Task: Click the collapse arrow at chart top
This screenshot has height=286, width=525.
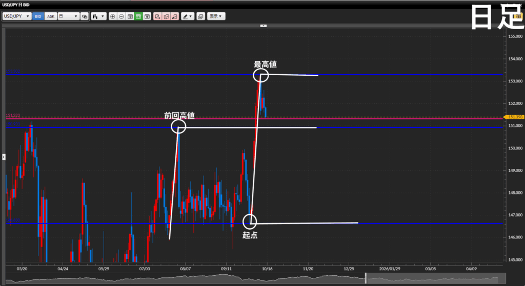Action: click(x=262, y=25)
